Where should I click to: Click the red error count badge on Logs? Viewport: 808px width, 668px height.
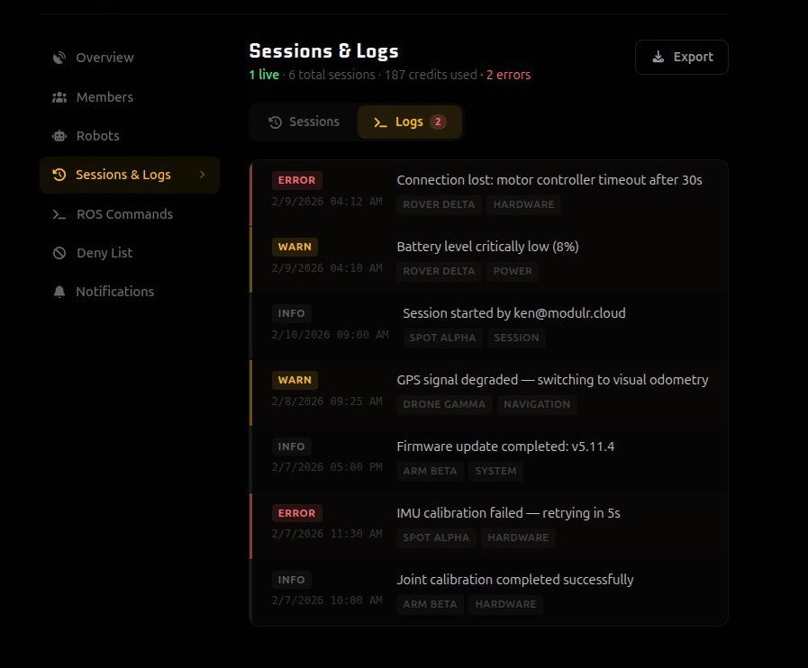(438, 122)
